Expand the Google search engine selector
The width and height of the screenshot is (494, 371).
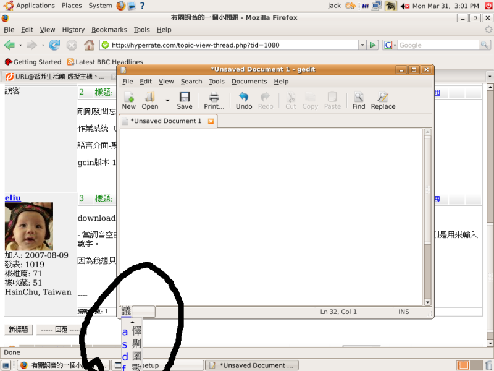pos(390,45)
